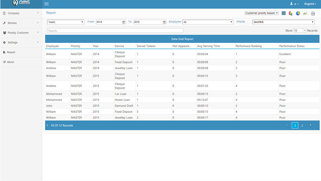Viewport: 321px width, 181px height.
Task: Open the user account icon
Action: coord(291,4)
